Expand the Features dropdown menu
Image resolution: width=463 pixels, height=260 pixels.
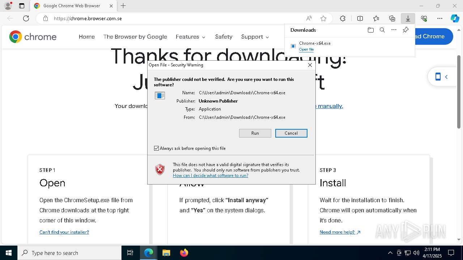pos(191,37)
